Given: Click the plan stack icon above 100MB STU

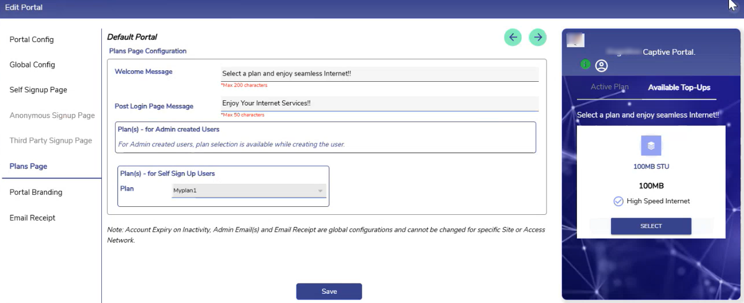Looking at the screenshot, I should coord(651,146).
